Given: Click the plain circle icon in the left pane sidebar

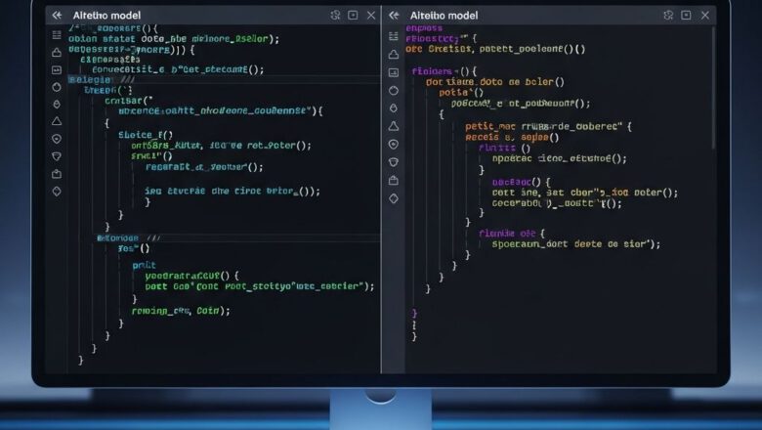Looking at the screenshot, I should (x=57, y=87).
